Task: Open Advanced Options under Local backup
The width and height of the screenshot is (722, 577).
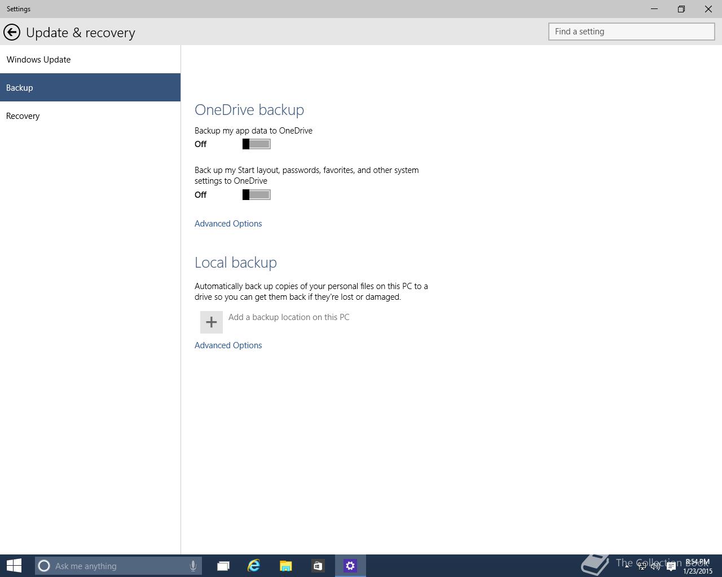Action: pos(228,345)
